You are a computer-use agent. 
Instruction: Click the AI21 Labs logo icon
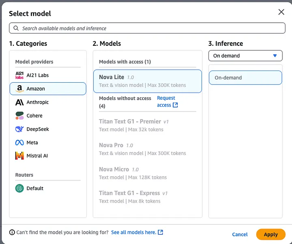tap(19, 75)
